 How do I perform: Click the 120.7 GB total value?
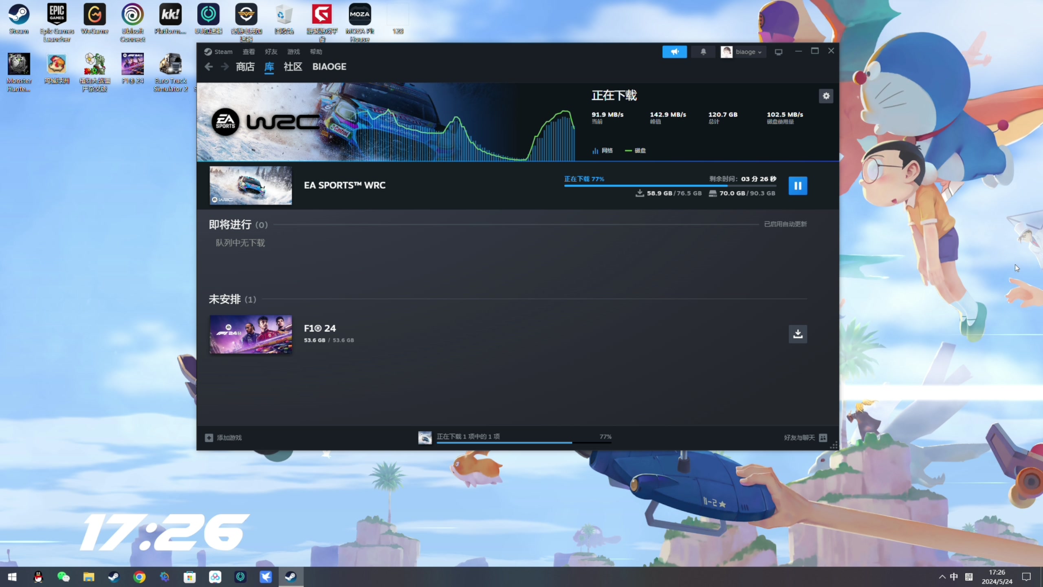(x=723, y=115)
